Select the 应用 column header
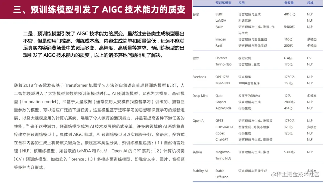325x183 pixels. (x=241, y=3)
